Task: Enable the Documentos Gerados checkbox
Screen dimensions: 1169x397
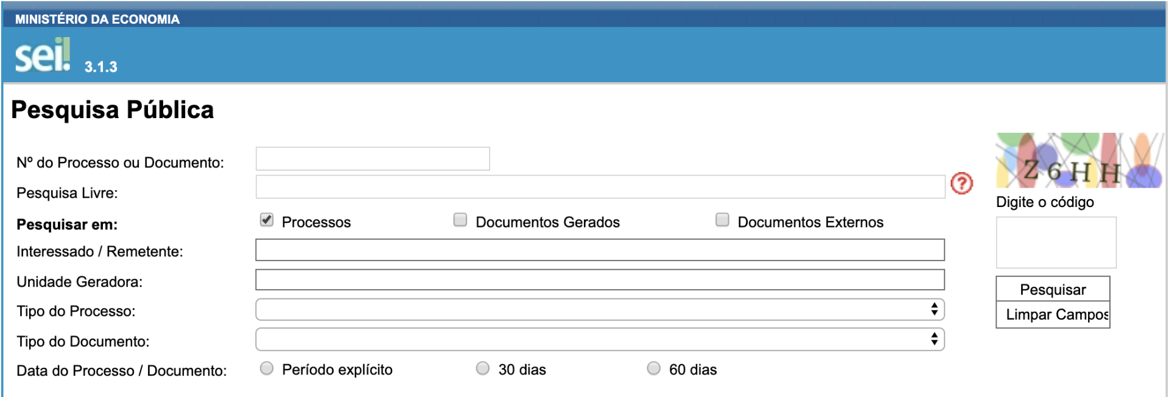Action: click(x=460, y=220)
